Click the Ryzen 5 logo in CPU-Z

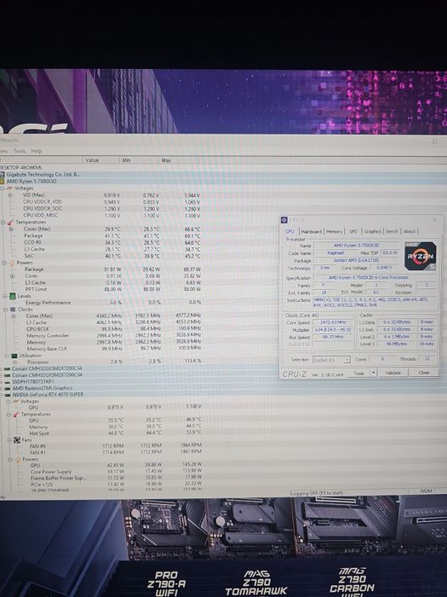coord(421,256)
